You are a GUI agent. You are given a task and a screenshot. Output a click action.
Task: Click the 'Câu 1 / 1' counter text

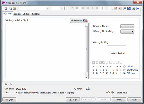click(8, 85)
